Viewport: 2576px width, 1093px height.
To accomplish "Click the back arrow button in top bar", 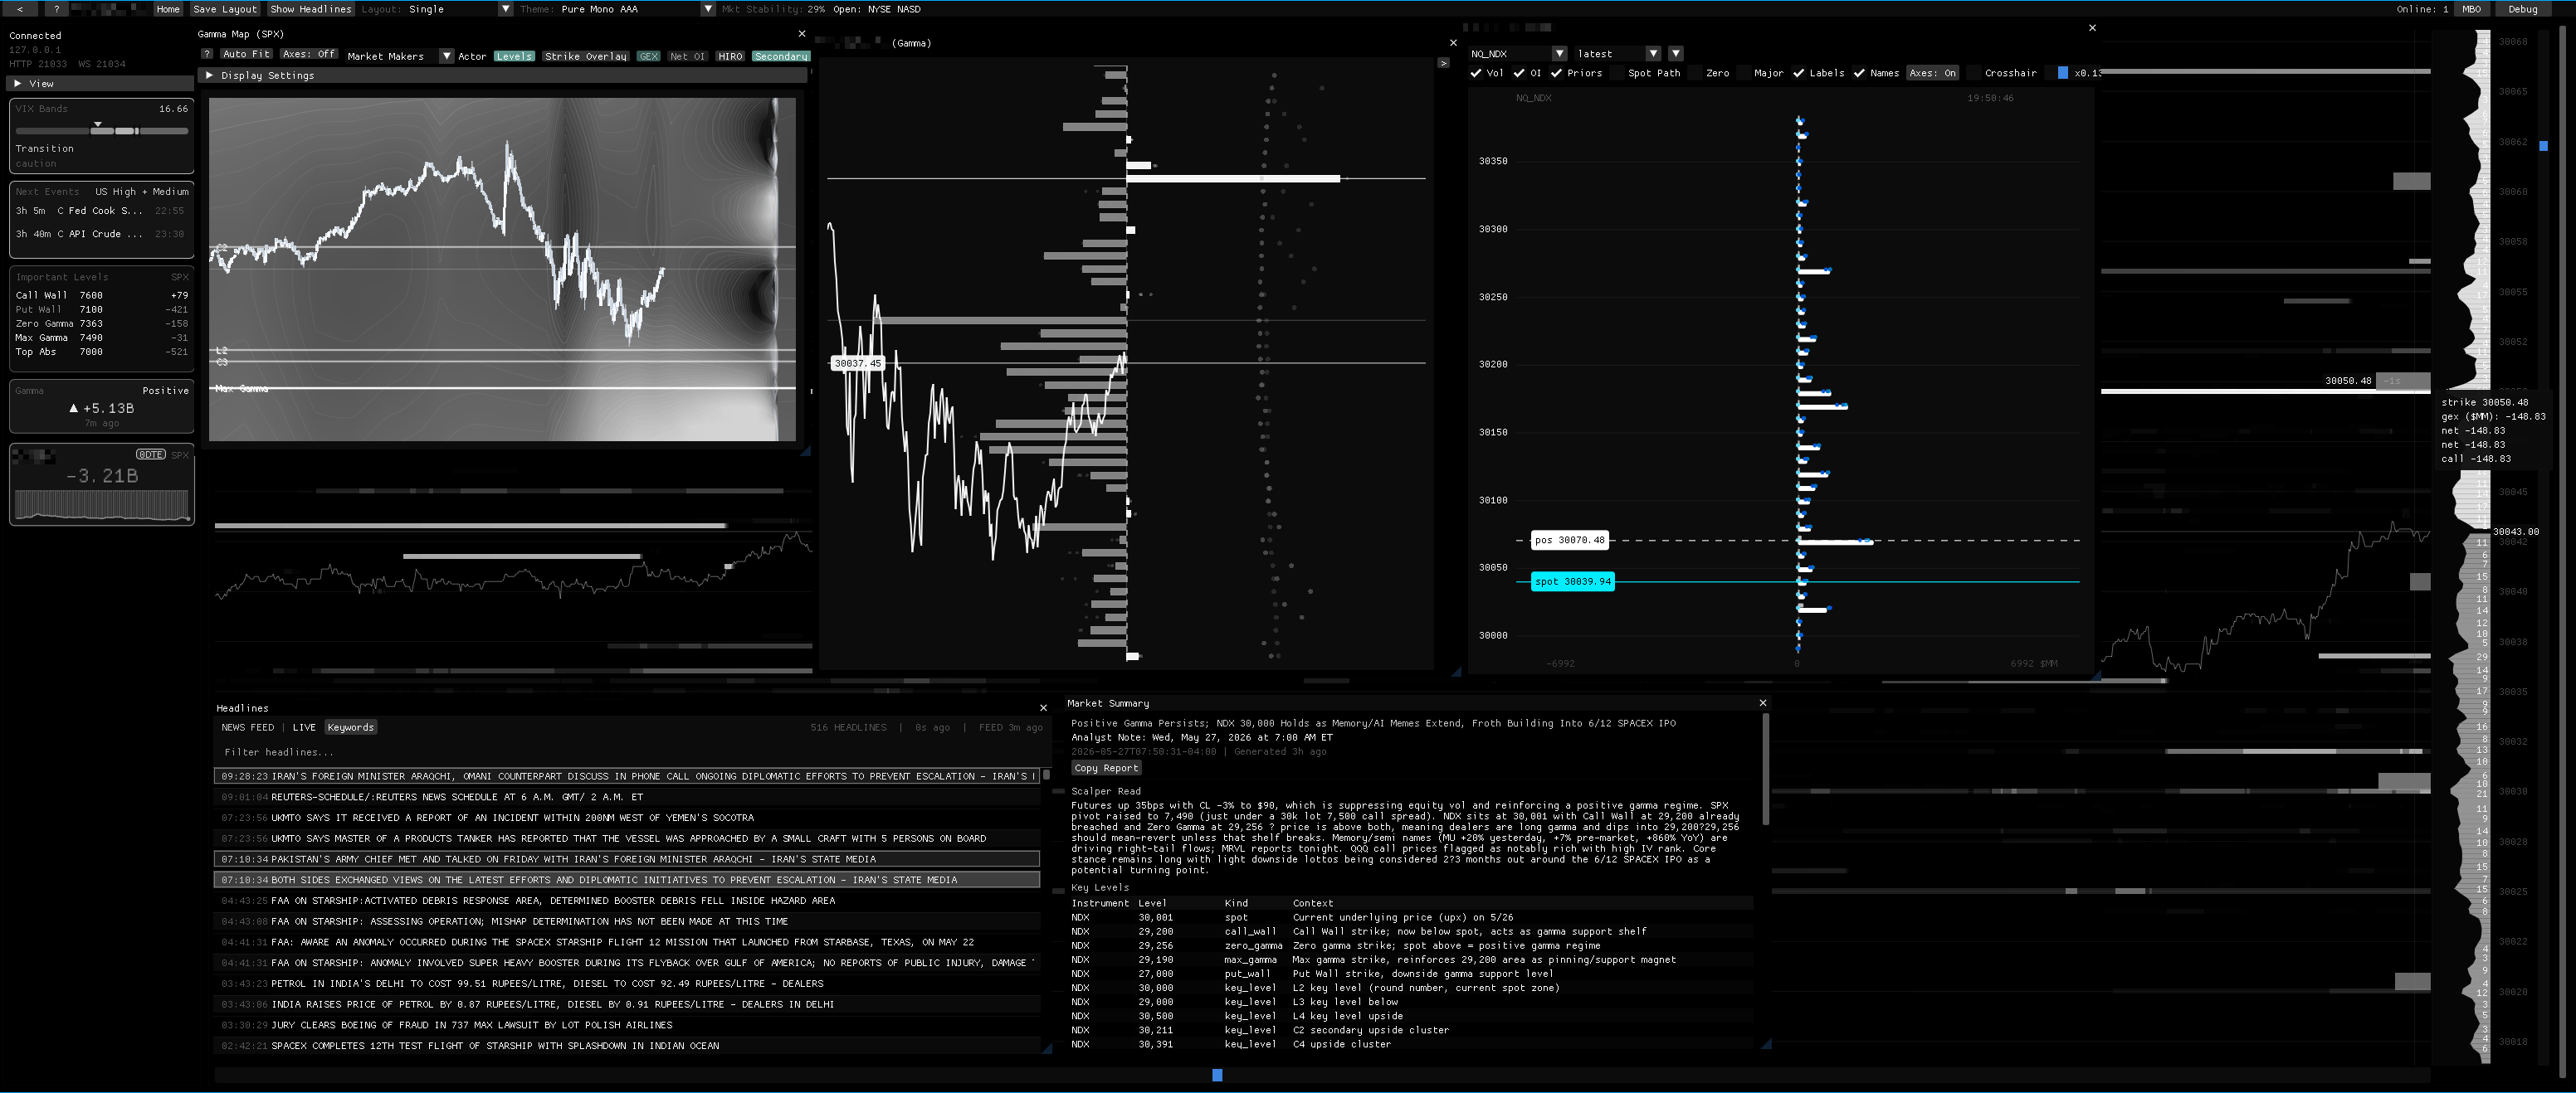I will point(19,9).
